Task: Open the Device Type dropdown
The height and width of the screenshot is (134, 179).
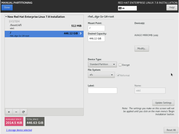Action: 102,65
